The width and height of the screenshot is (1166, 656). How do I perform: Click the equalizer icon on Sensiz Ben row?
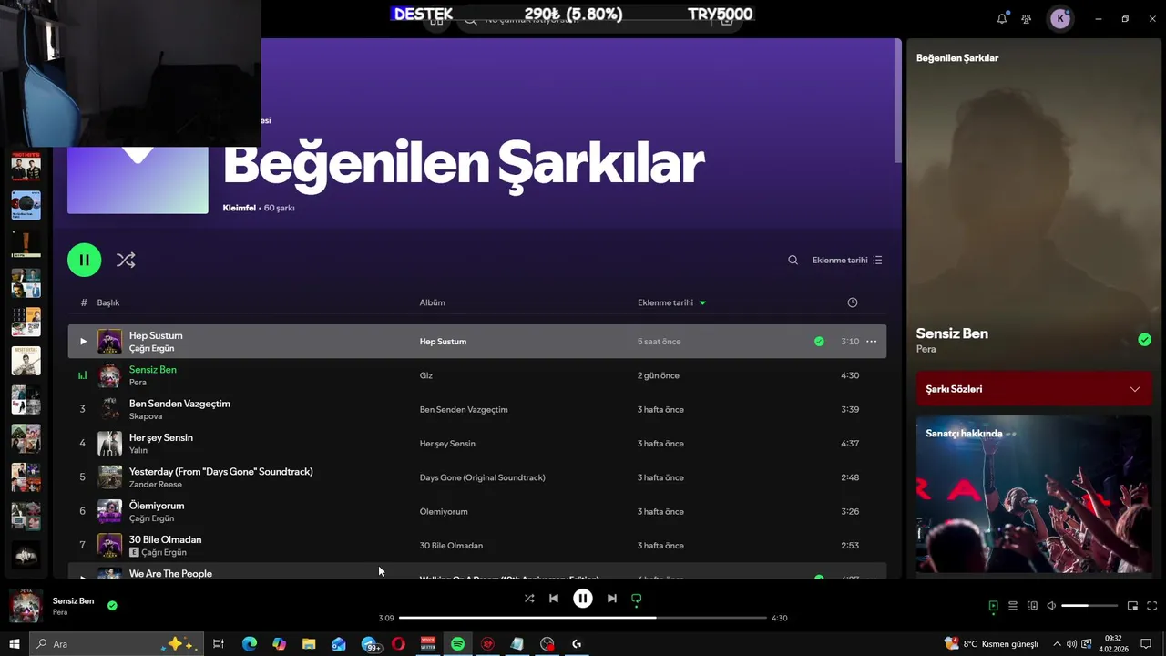tap(83, 375)
